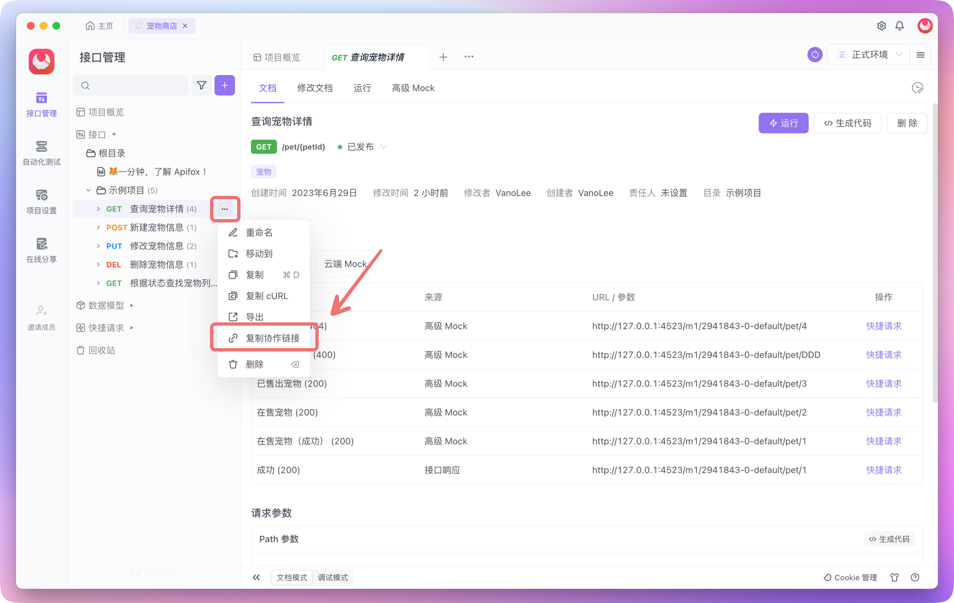Expand 快捷请求 section

(132, 328)
